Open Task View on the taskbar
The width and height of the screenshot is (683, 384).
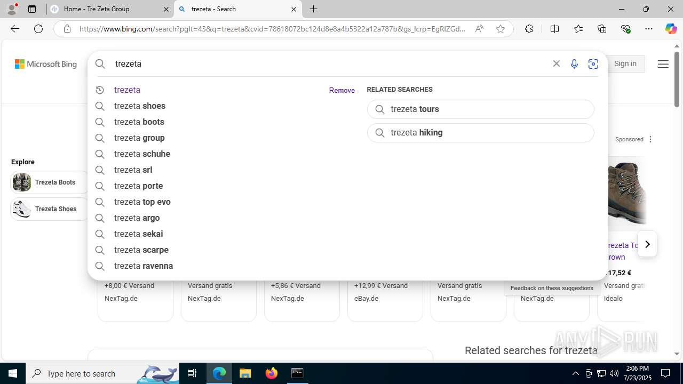pyautogui.click(x=192, y=373)
